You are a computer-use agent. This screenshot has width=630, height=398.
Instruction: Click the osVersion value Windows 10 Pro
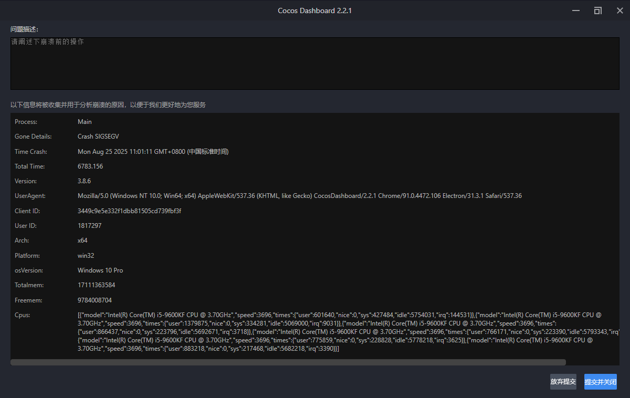tap(100, 270)
